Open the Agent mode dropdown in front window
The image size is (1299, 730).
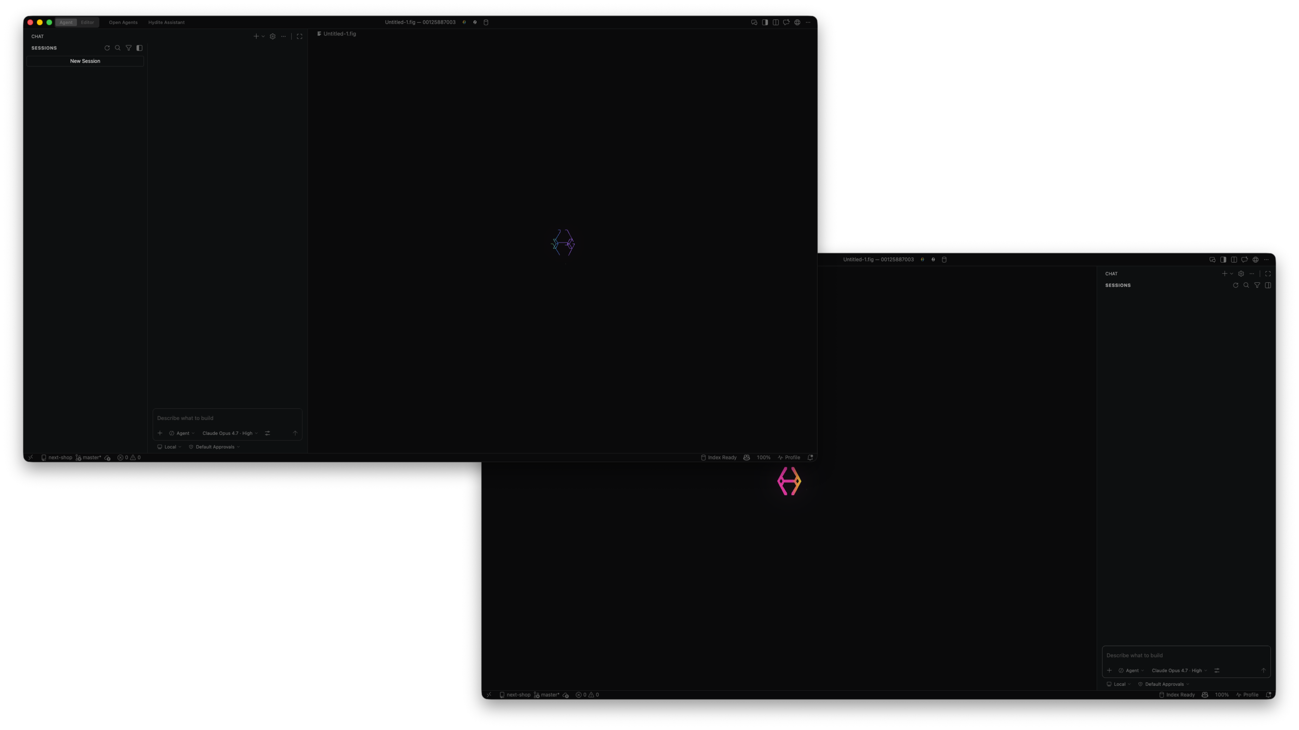(x=182, y=433)
